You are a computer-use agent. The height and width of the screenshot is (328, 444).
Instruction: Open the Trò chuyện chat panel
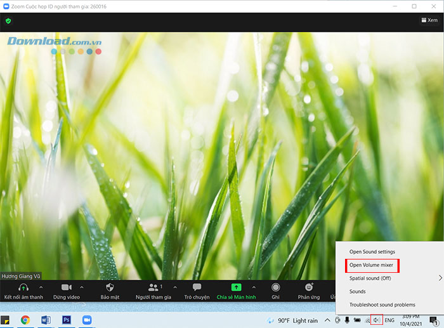pos(197,288)
